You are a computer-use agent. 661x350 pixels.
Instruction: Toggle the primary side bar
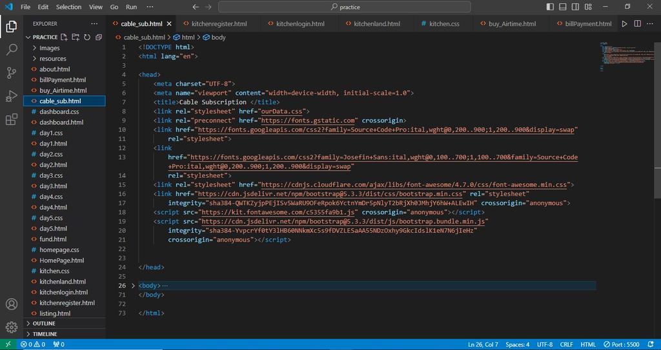tap(550, 6)
